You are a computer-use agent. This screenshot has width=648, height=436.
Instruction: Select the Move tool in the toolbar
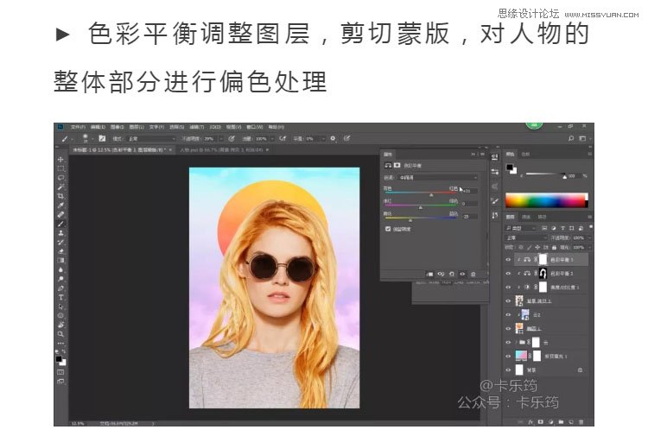(x=60, y=160)
